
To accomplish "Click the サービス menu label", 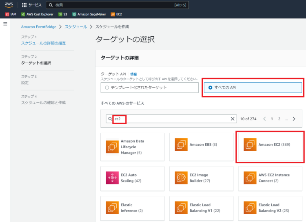I will (x=35, y=5).
